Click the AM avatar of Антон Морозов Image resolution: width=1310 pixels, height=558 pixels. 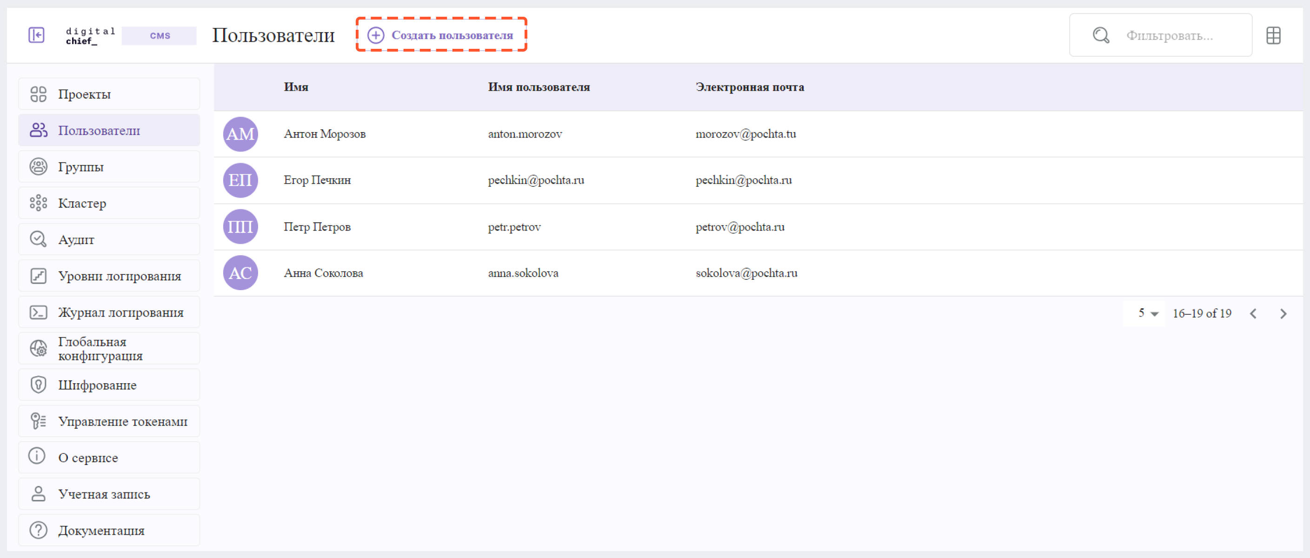[x=240, y=134]
